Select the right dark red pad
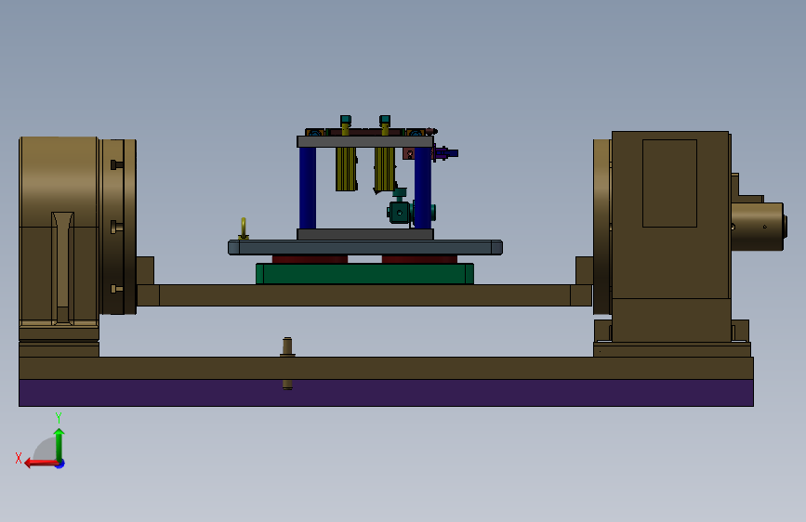Image resolution: width=806 pixels, height=522 pixels. click(419, 259)
